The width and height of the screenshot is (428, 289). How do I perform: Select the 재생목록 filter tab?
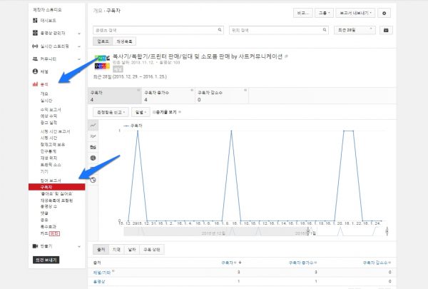[124, 41]
